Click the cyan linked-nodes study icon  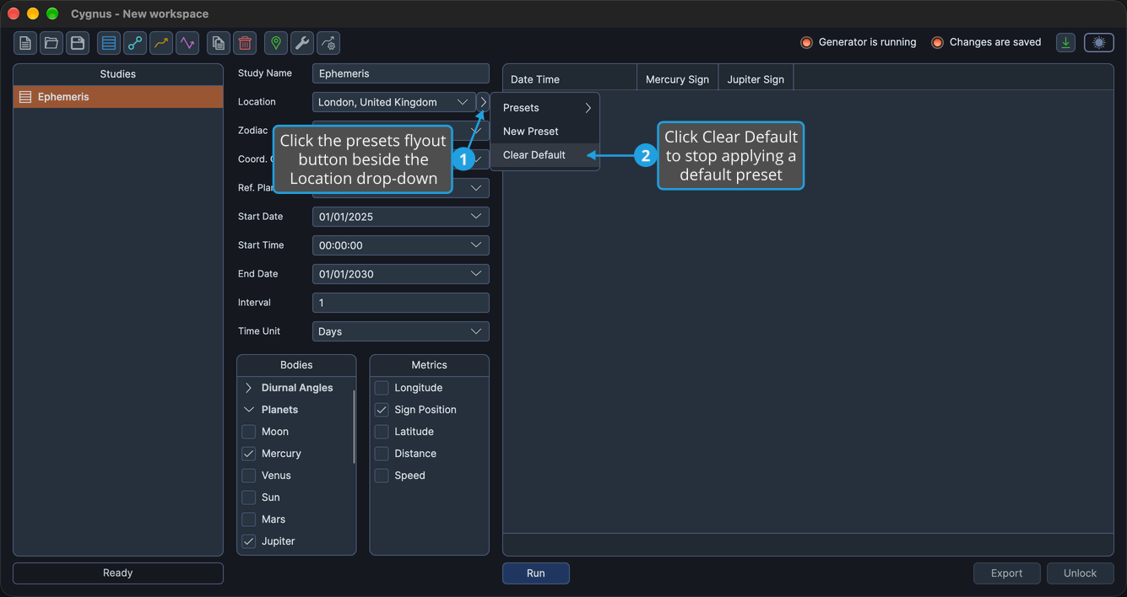(135, 43)
